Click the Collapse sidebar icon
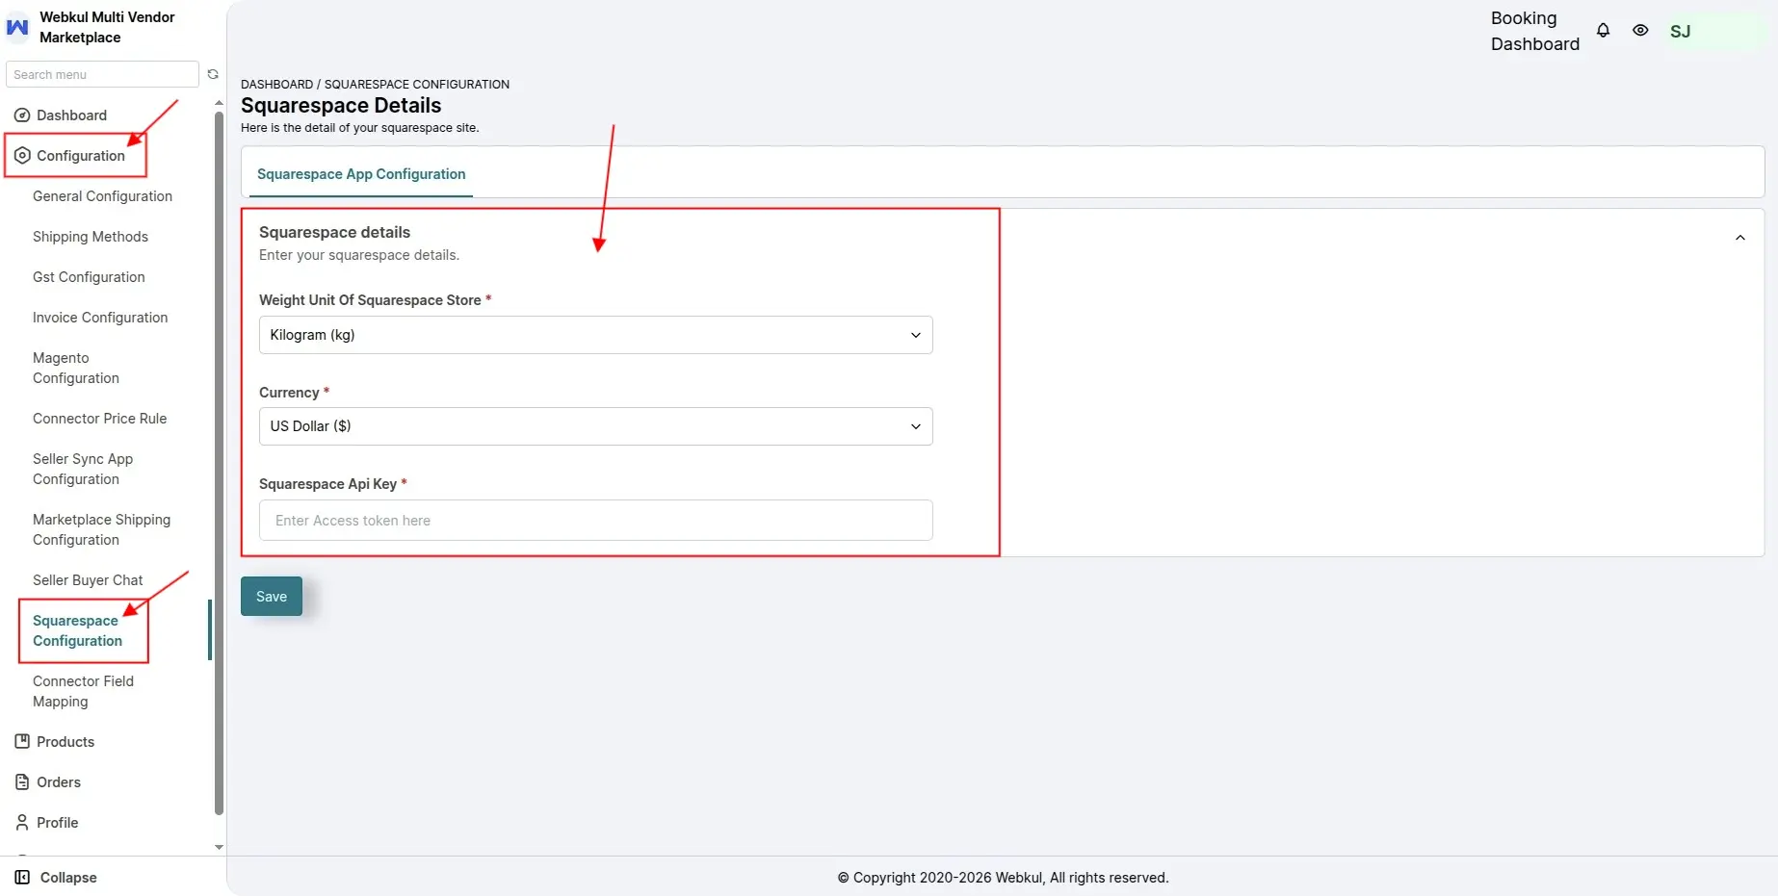The image size is (1778, 896). pyautogui.click(x=22, y=878)
